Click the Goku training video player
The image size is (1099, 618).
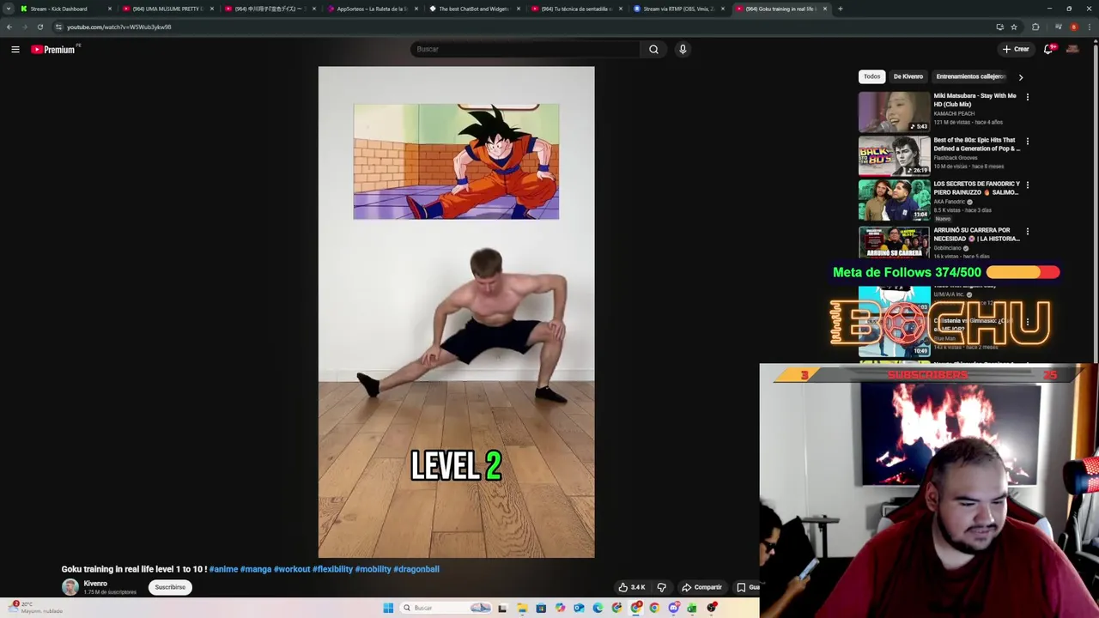(456, 312)
